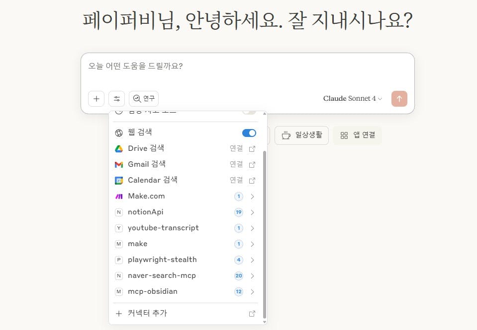Click the youtube-transcript count badge
Image resolution: width=477 pixels, height=330 pixels.
tap(239, 228)
